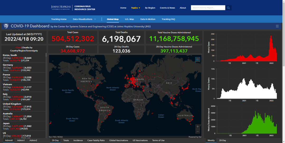Open the About page
Screen dimensions: 285x143
[183, 8]
